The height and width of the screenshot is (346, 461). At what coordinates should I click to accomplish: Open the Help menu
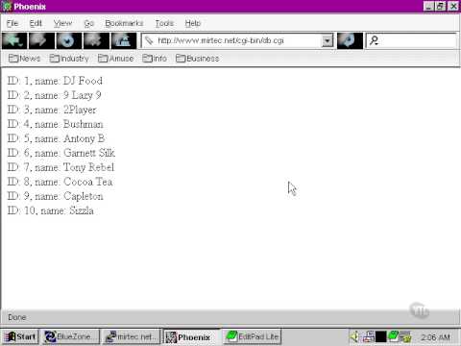(193, 23)
